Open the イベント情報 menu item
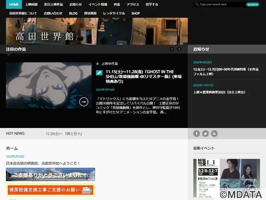The width and height of the screenshot is (266, 200). 98,4
